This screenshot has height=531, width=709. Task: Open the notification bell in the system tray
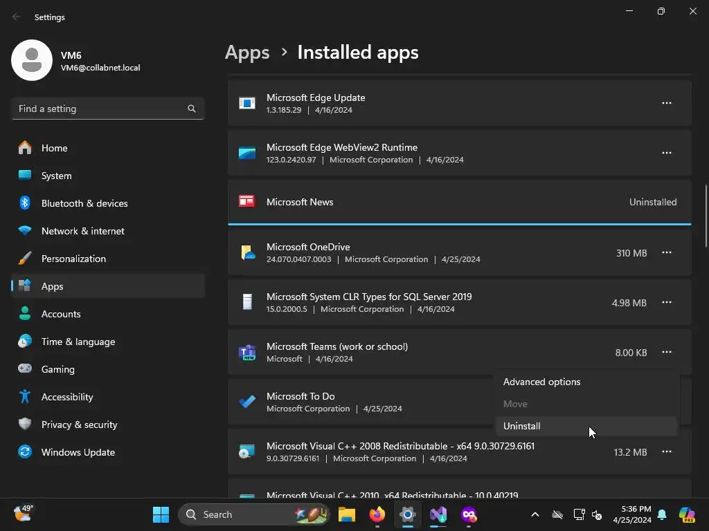point(662,514)
